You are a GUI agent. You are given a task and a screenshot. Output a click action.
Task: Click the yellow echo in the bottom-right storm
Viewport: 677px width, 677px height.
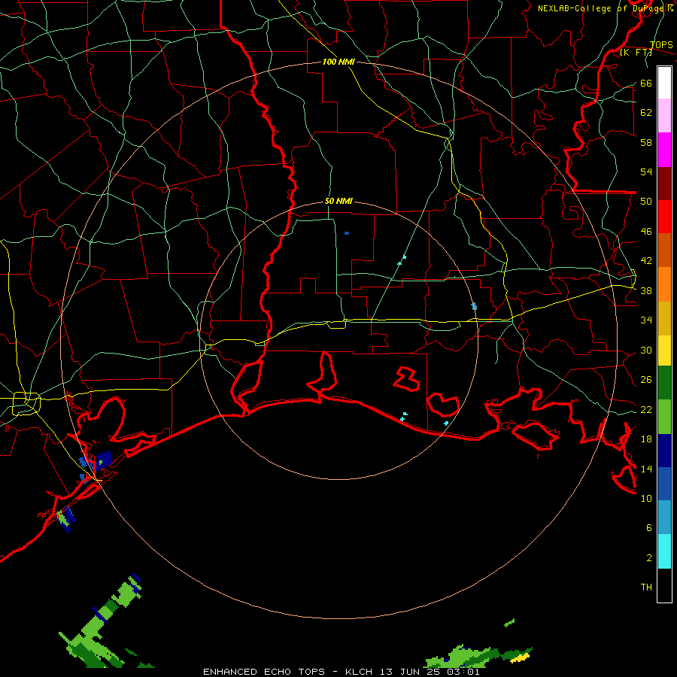(522, 657)
